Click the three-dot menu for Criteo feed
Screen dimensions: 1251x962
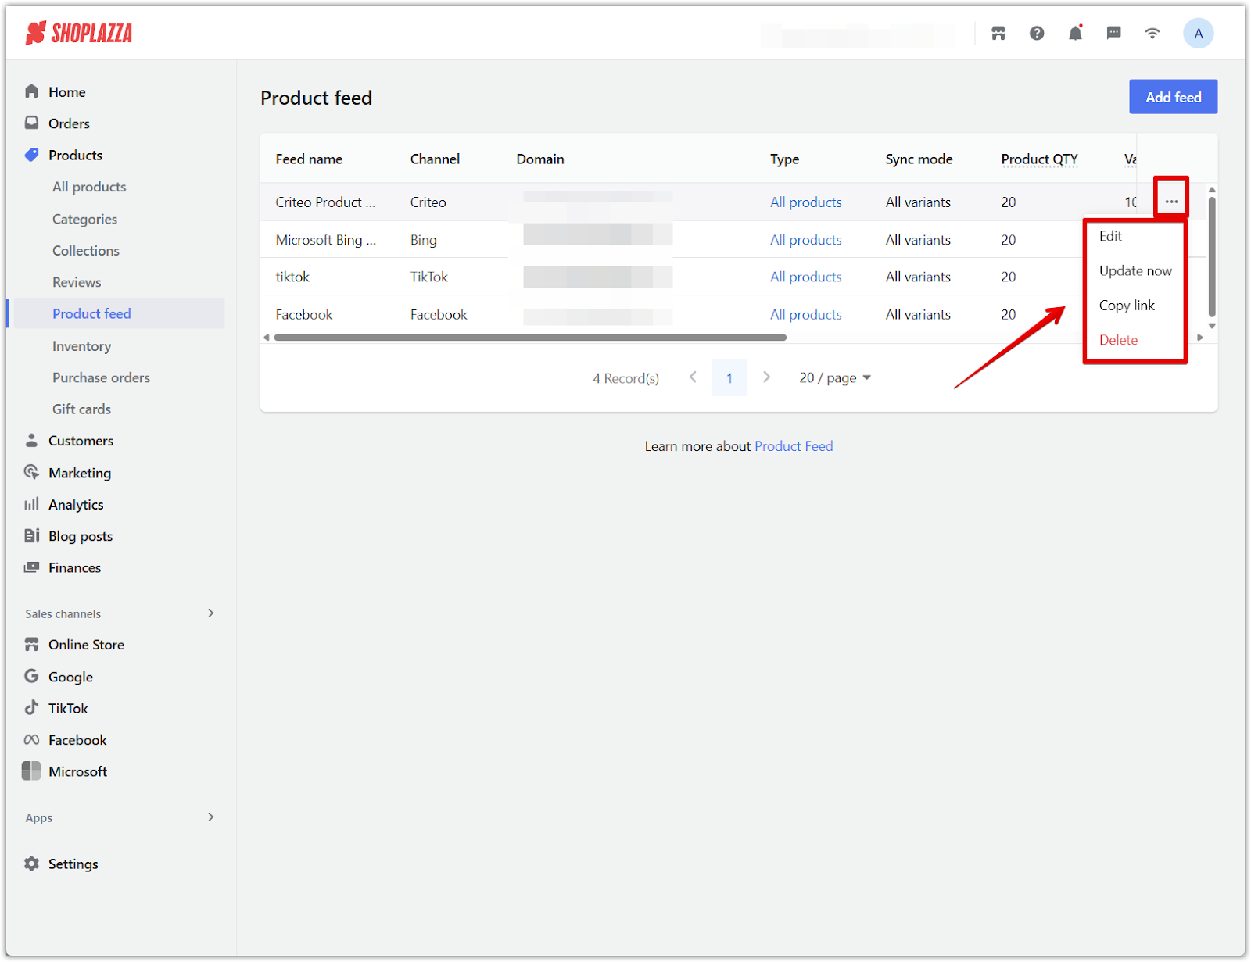1170,202
